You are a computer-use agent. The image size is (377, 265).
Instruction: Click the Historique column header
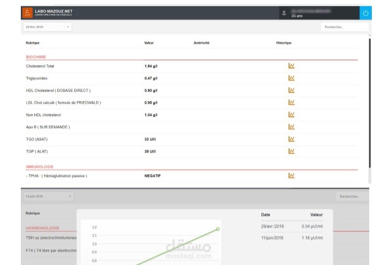[x=284, y=43]
